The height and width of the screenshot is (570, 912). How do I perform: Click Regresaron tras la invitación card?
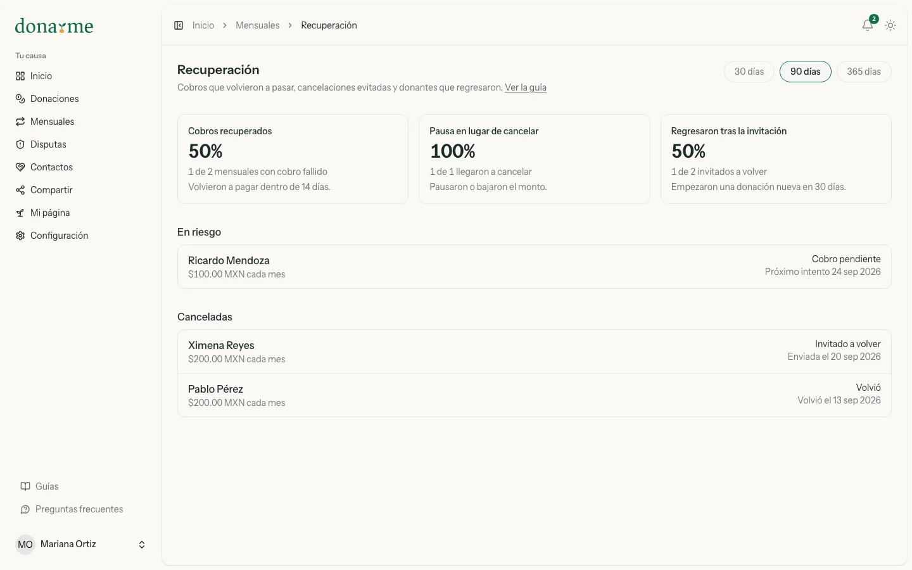[776, 159]
